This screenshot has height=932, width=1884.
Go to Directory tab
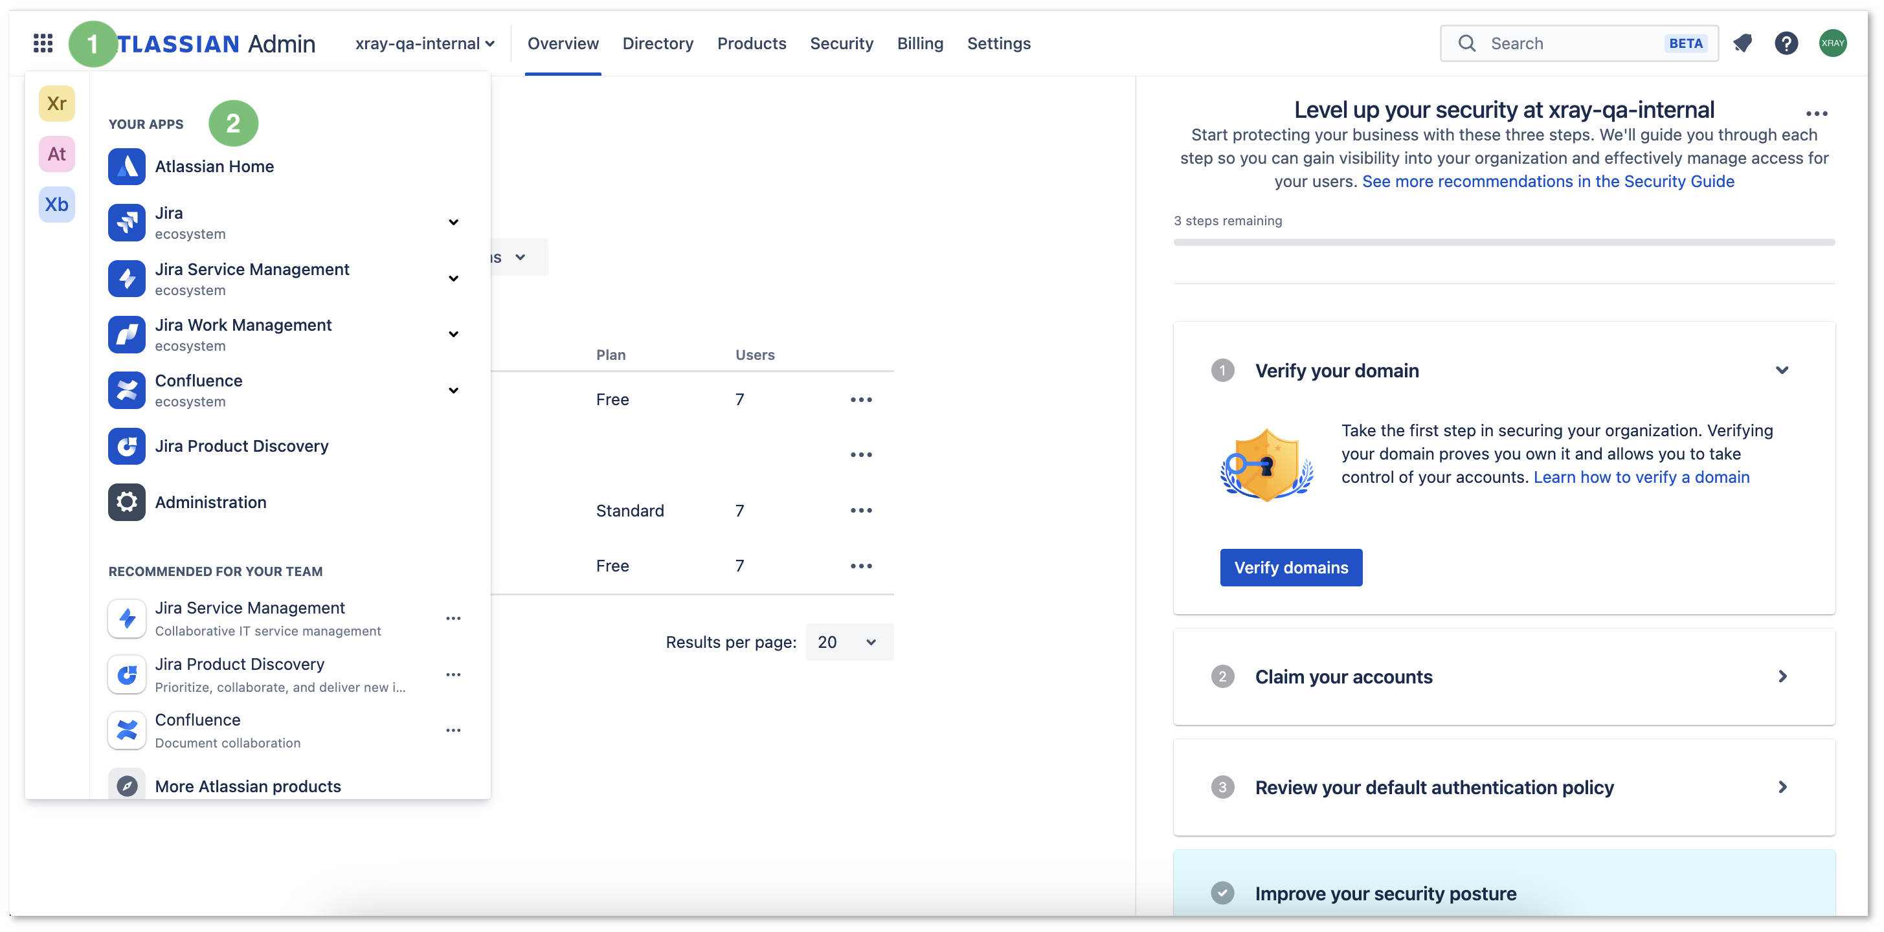658,43
